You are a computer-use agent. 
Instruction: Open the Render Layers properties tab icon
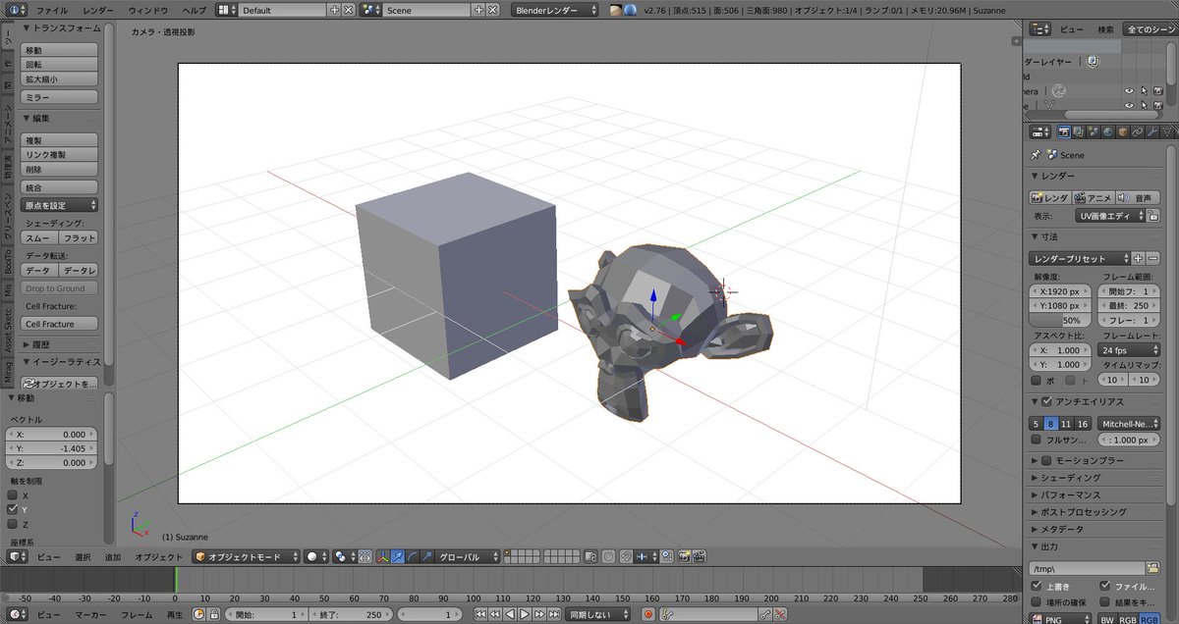point(1079,131)
